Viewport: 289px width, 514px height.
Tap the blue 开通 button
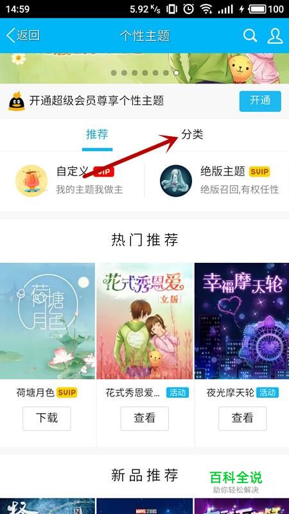point(260,101)
